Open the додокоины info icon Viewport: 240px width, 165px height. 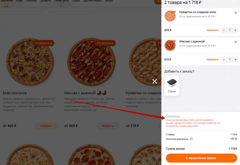pos(191,139)
